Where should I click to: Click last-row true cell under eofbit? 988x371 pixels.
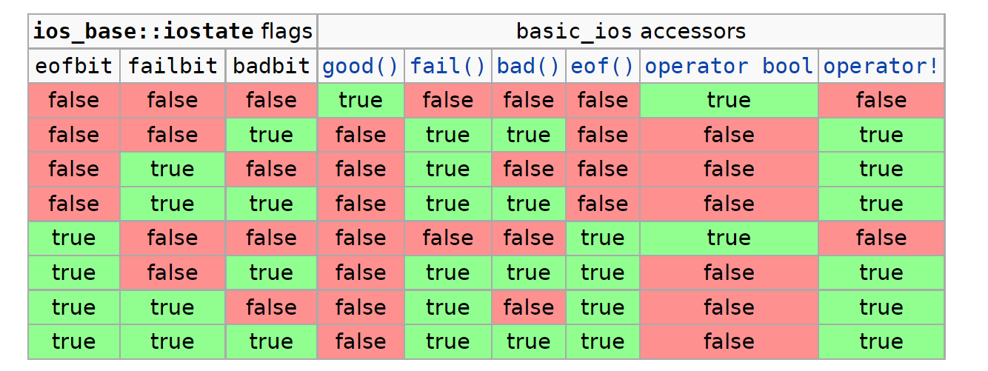coord(74,342)
